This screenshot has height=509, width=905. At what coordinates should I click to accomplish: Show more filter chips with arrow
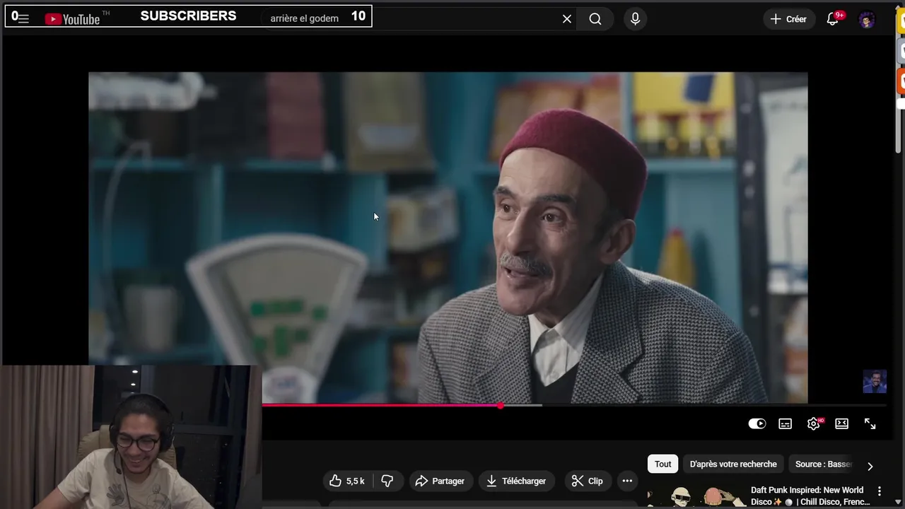(x=870, y=466)
